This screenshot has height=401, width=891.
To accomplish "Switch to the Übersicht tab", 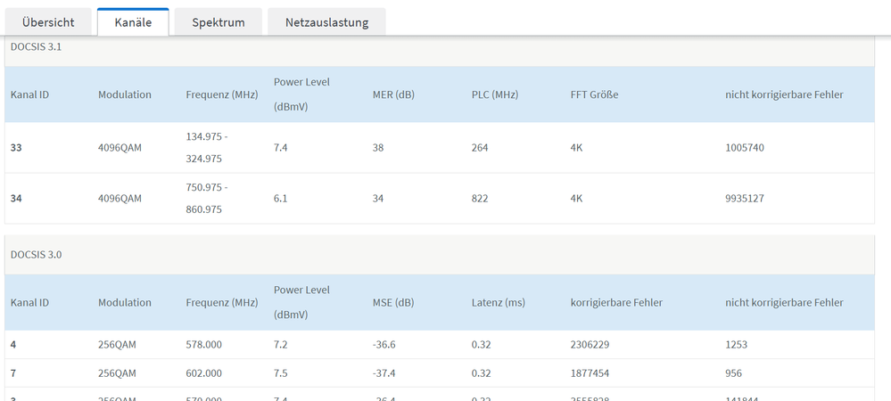I will (48, 22).
